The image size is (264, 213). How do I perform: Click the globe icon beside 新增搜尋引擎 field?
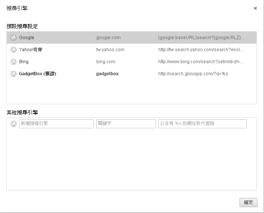(14, 124)
